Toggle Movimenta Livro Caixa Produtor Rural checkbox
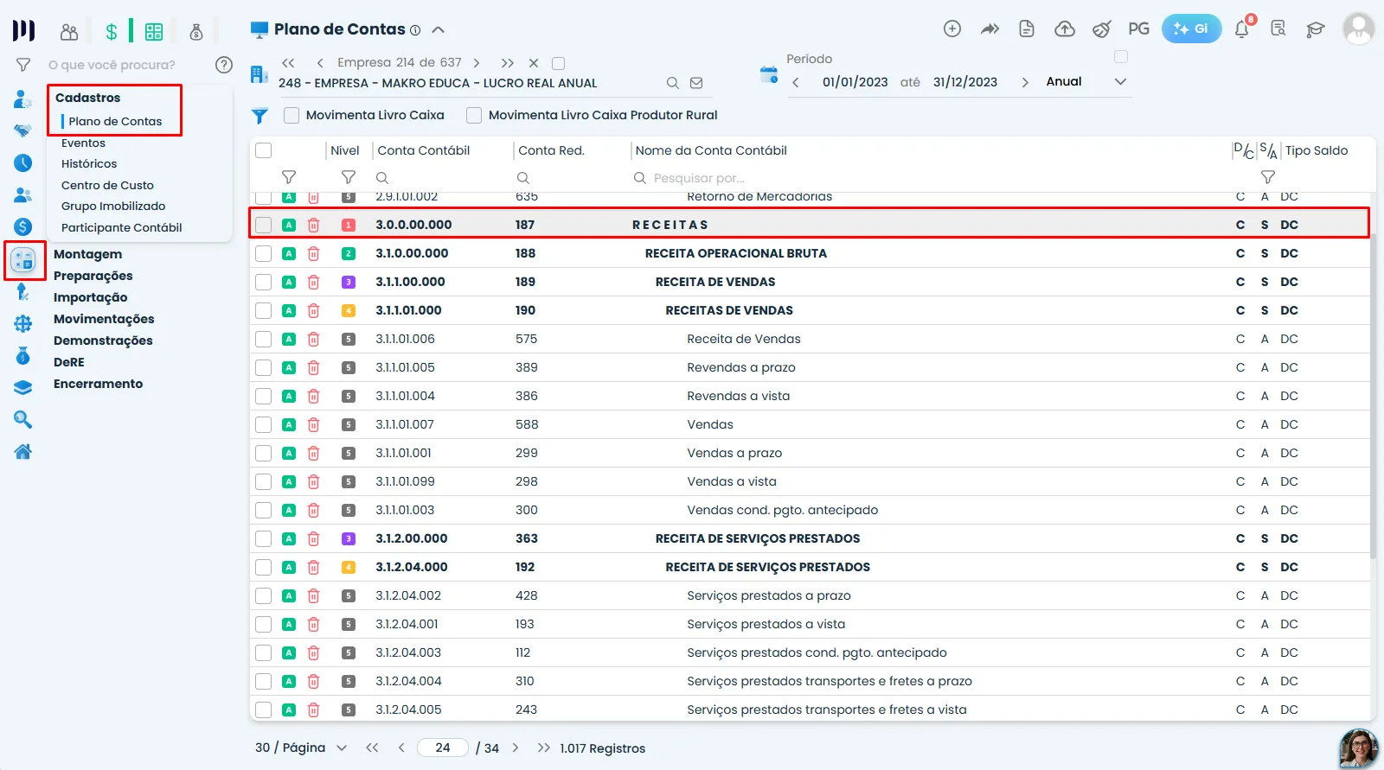1384x770 pixels. tap(474, 115)
